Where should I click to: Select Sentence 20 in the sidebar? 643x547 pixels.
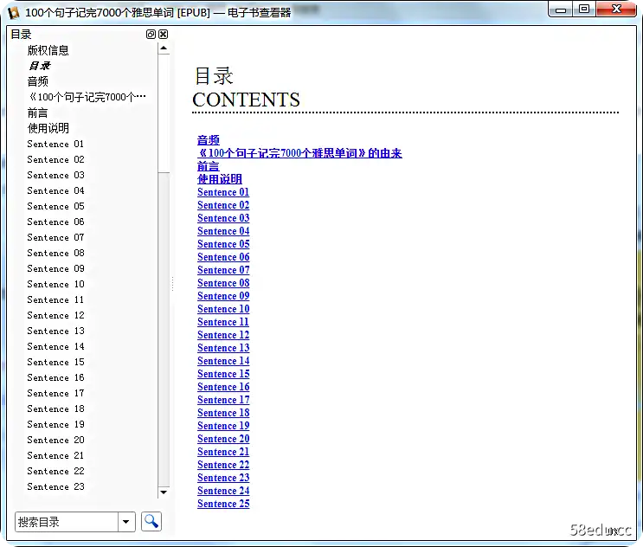55,440
